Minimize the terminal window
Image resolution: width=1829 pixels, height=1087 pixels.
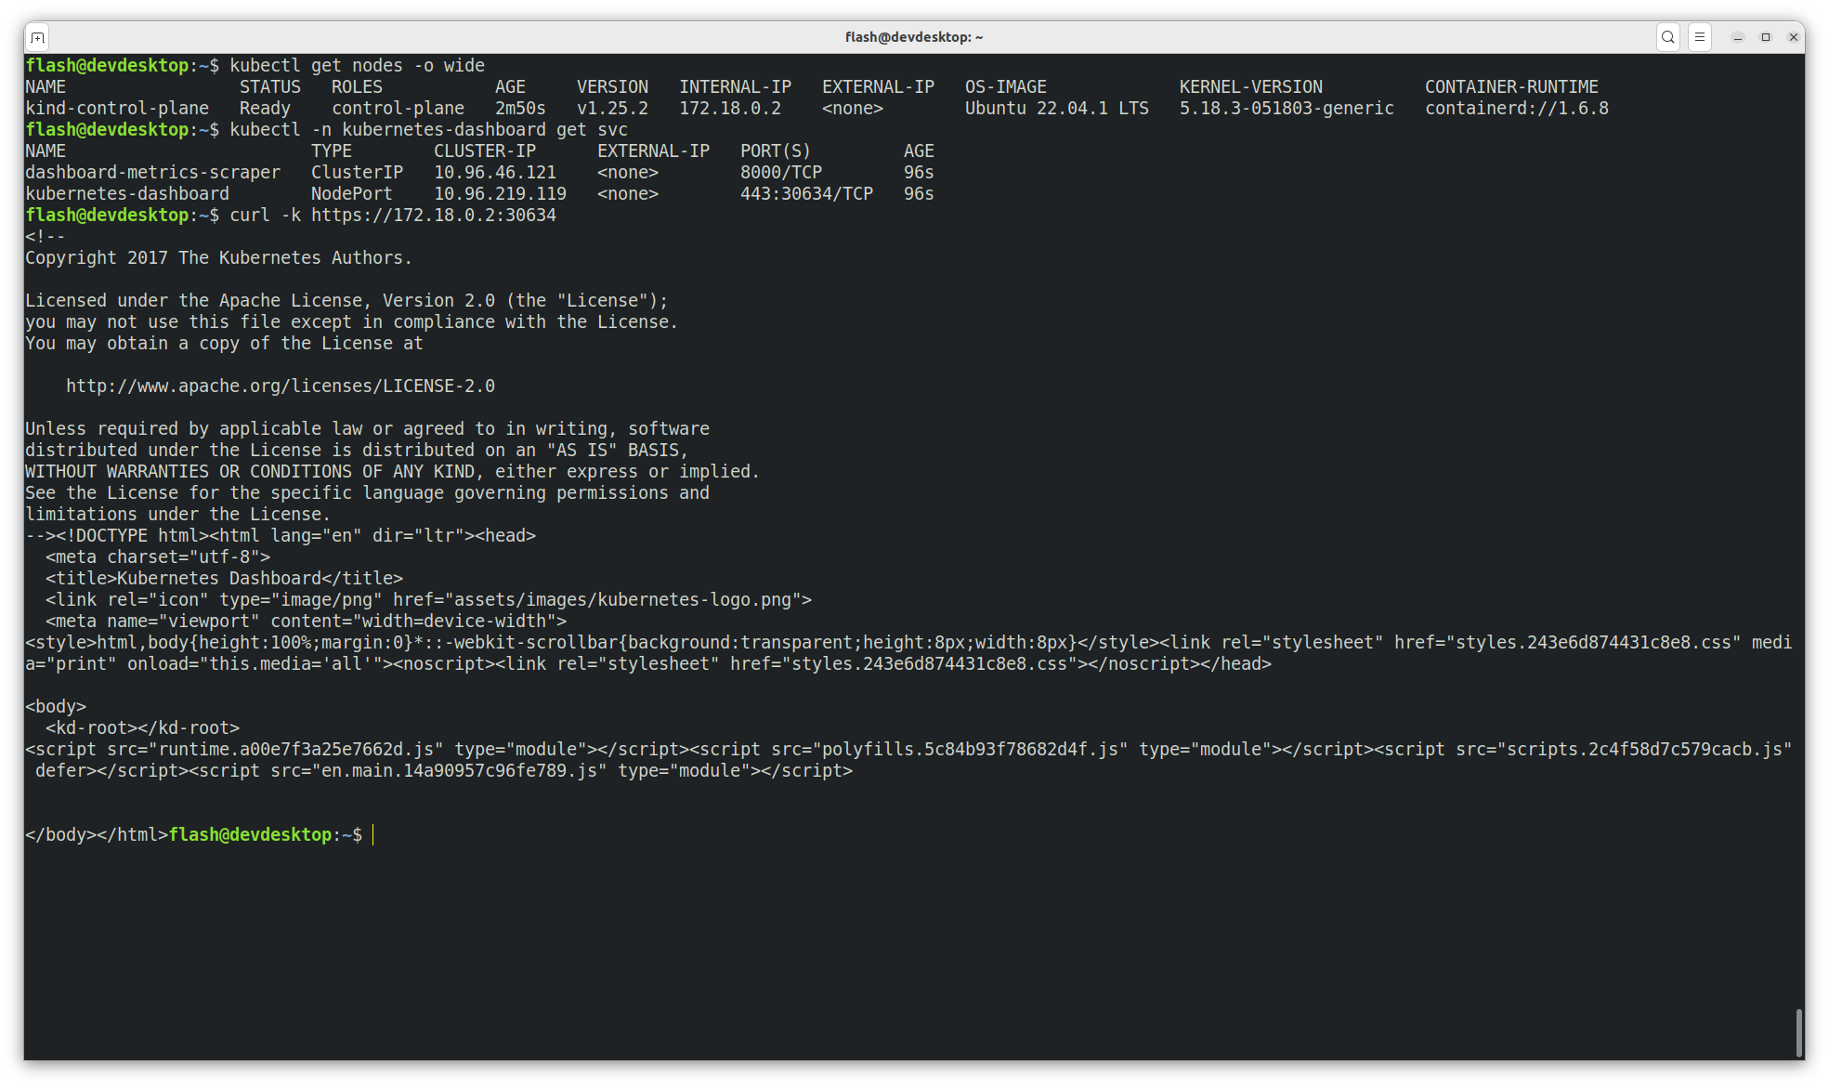pyautogui.click(x=1737, y=37)
